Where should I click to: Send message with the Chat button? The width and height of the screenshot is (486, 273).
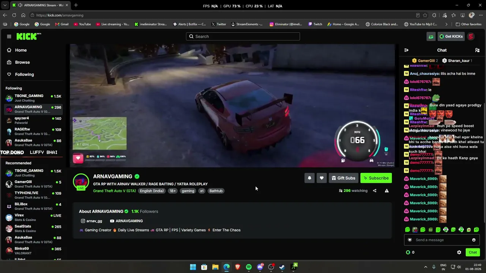click(473, 252)
